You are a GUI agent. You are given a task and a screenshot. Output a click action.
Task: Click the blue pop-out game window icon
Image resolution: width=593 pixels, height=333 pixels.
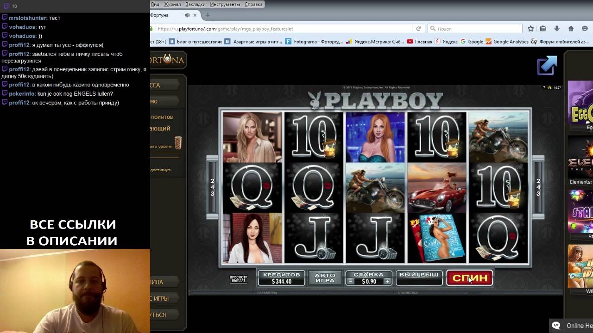pyautogui.click(x=547, y=65)
